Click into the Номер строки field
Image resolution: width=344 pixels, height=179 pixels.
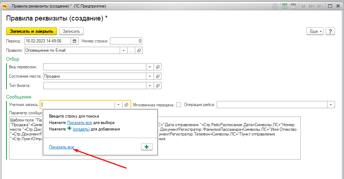(x=126, y=41)
